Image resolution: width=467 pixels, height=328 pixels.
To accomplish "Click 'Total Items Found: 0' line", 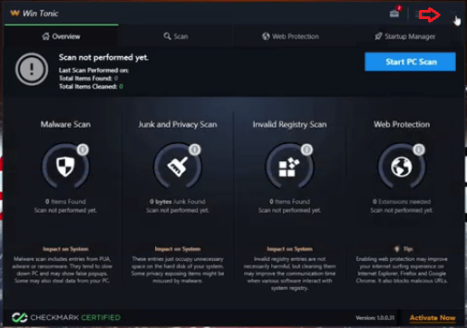I will pos(88,79).
